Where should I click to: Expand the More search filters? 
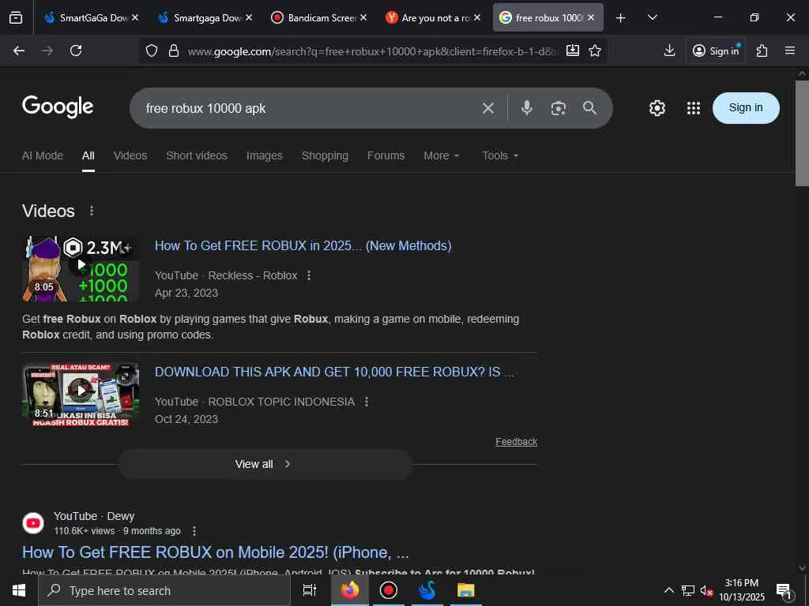point(441,155)
